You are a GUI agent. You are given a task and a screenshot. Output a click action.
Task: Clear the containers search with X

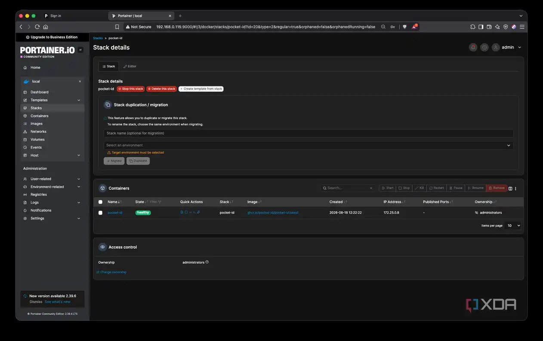click(x=371, y=188)
